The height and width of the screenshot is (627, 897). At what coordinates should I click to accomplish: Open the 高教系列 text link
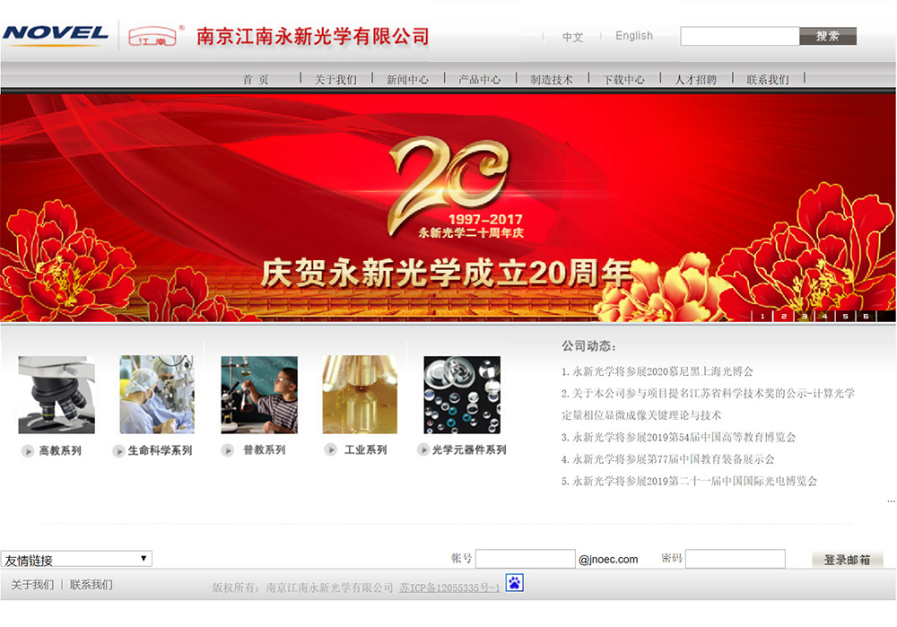60,451
